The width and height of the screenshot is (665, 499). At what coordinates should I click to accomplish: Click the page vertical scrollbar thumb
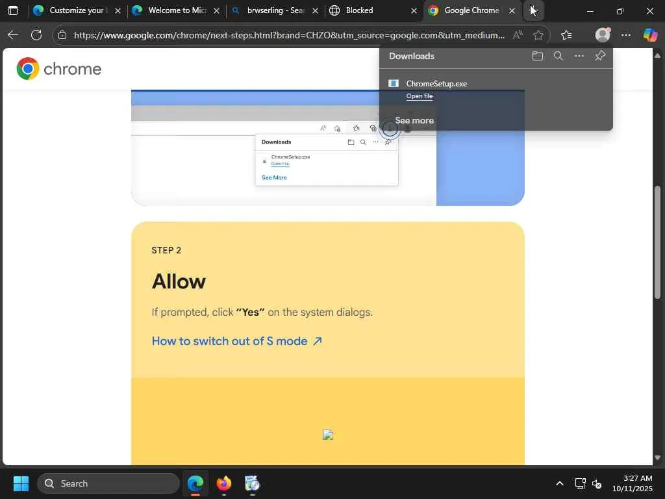(x=657, y=243)
